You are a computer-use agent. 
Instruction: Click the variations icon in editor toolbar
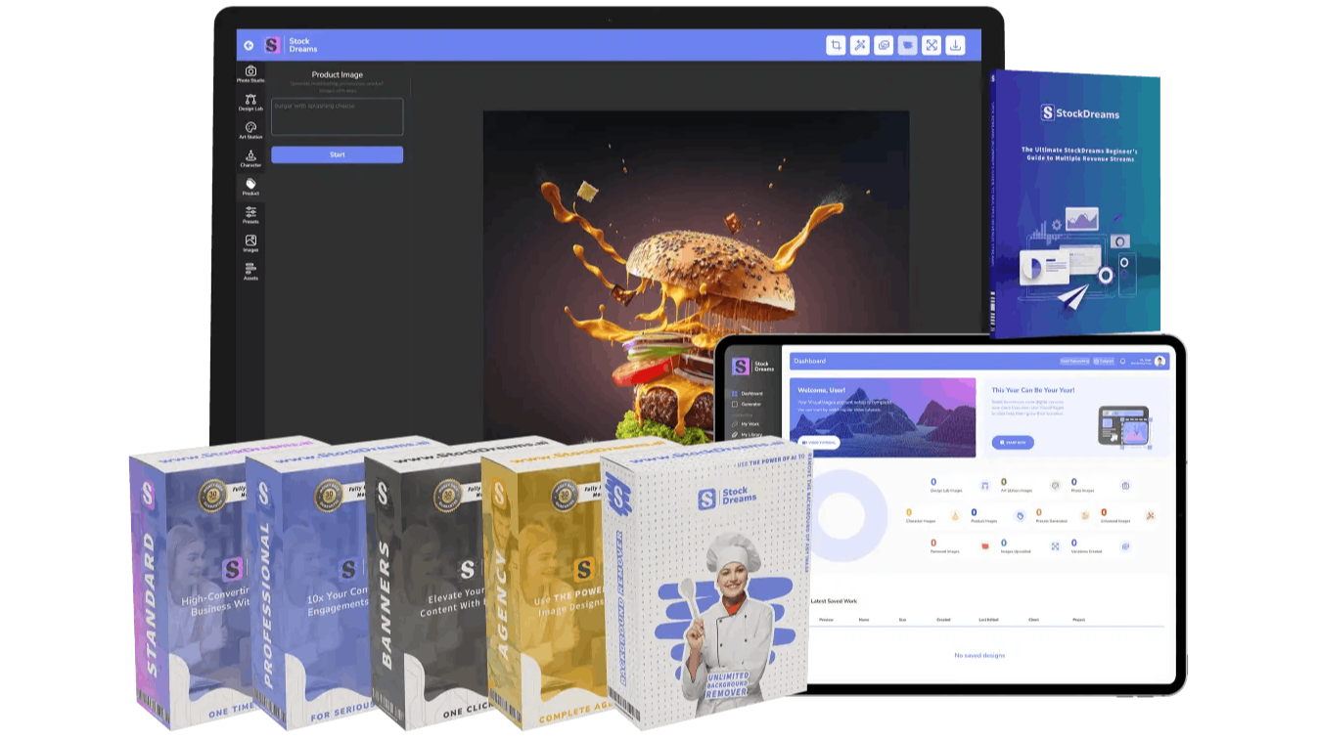pos(884,45)
